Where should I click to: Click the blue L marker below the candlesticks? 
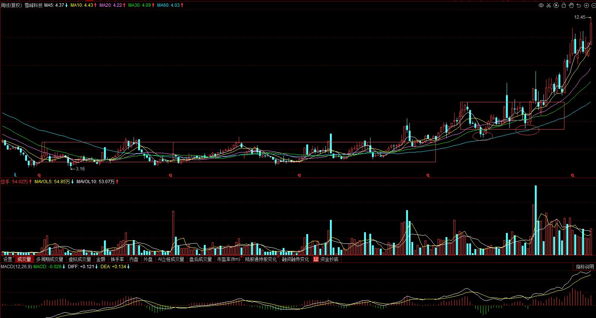point(16,175)
